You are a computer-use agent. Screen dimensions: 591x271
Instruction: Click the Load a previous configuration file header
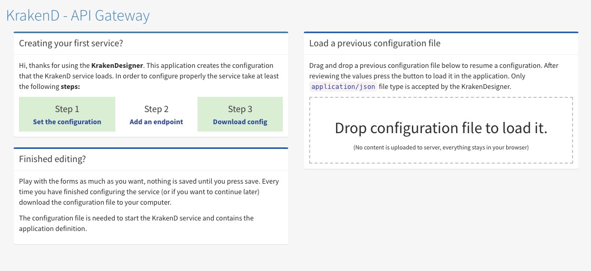(375, 43)
